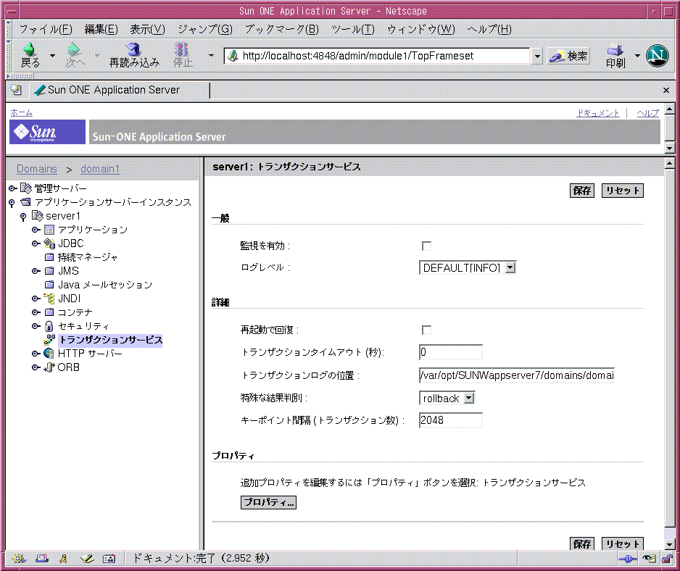
Task: Open the Back button history dropdown arrow
Action: [52, 56]
